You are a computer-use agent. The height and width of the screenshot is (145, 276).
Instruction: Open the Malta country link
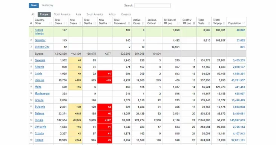point(38,87)
